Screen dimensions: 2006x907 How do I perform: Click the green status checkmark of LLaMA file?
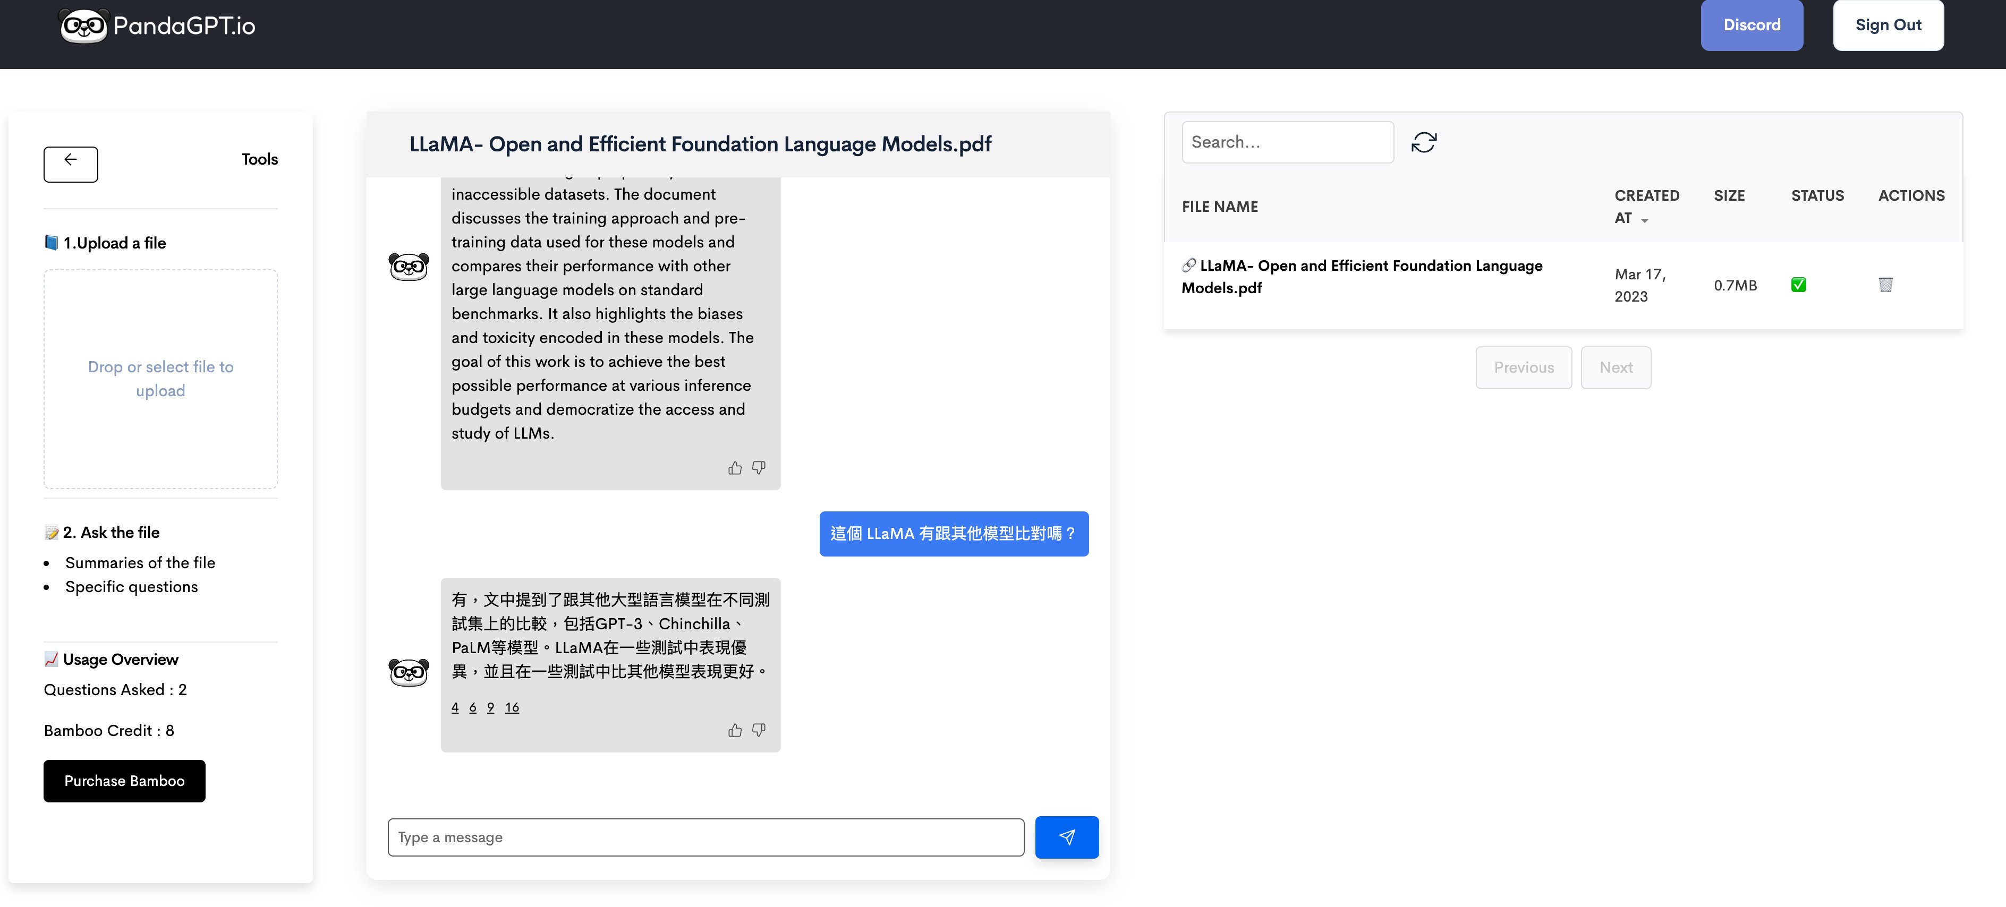1798,285
